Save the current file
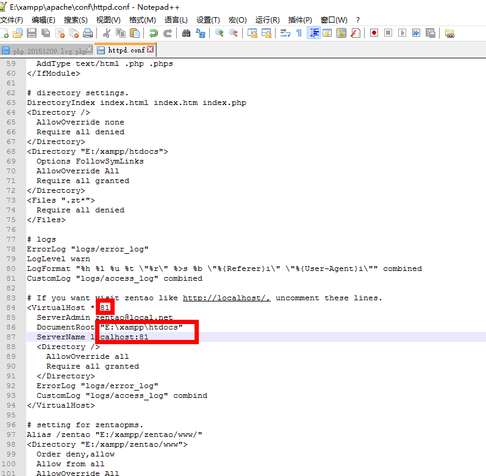The width and height of the screenshot is (486, 476). [x=32, y=33]
